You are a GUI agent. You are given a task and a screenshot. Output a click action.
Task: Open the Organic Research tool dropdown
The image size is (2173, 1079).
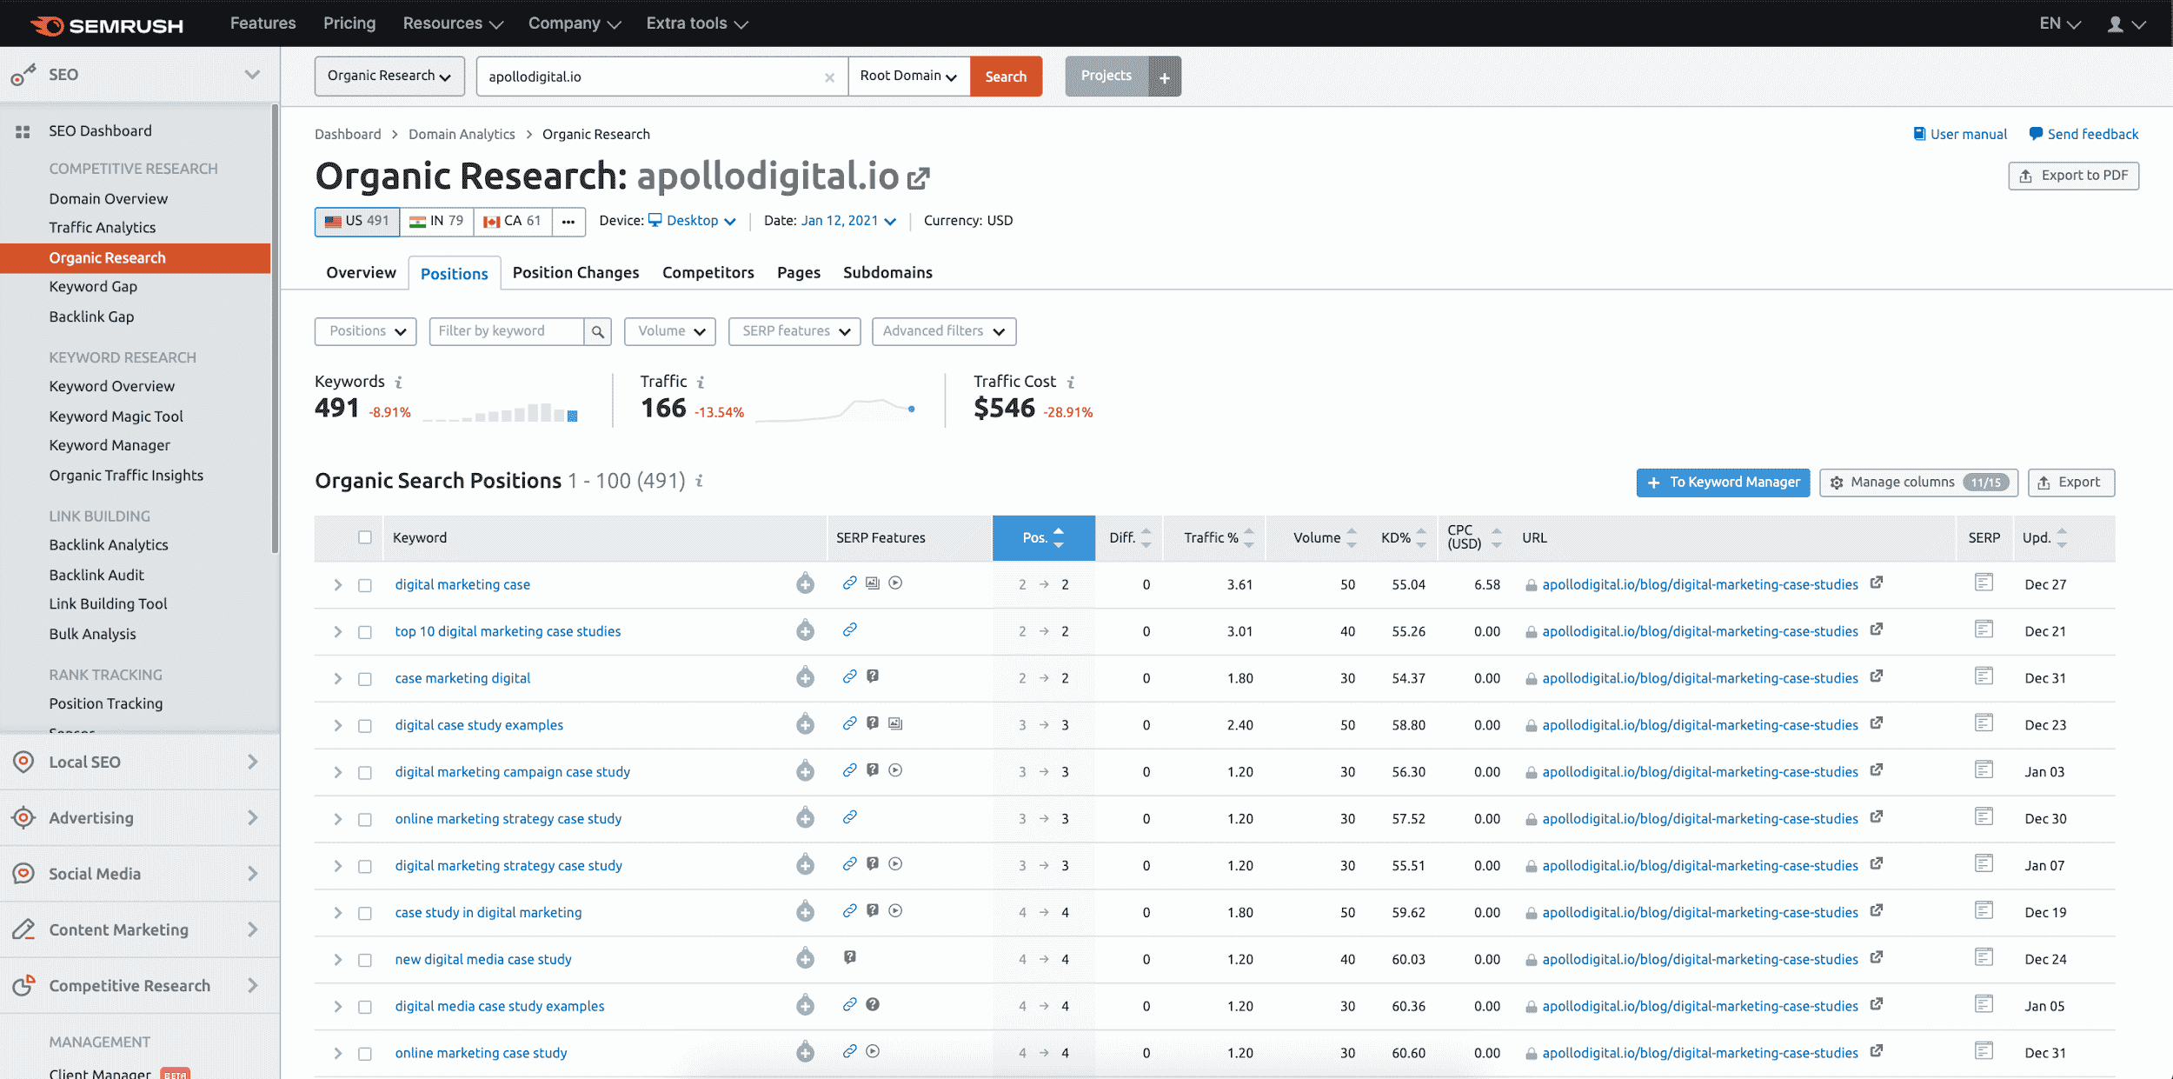[389, 77]
